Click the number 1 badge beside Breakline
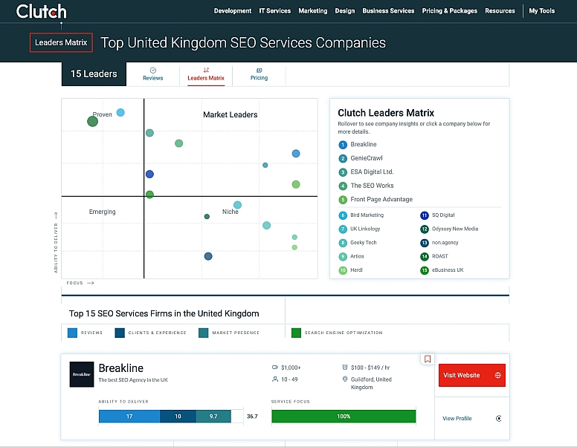The height and width of the screenshot is (447, 577). point(343,145)
